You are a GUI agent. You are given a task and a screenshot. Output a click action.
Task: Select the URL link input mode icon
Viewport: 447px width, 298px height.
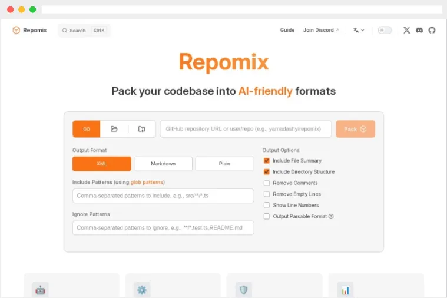pyautogui.click(x=87, y=129)
